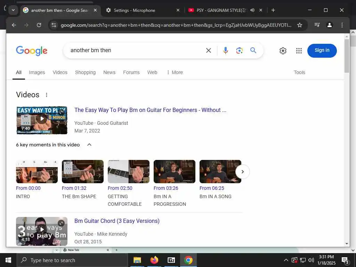This screenshot has height=267, width=356.
Task: Jump to From 02:50 timestamp link
Action: 120,188
